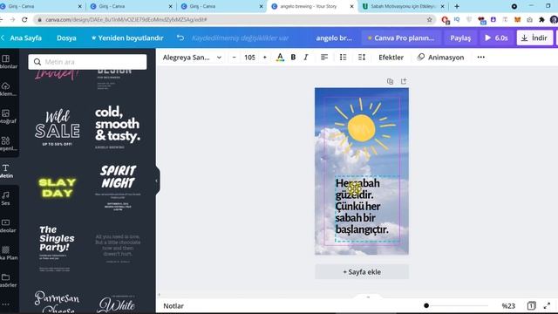Open the Alegreya Sans font dropdown

[x=192, y=58]
